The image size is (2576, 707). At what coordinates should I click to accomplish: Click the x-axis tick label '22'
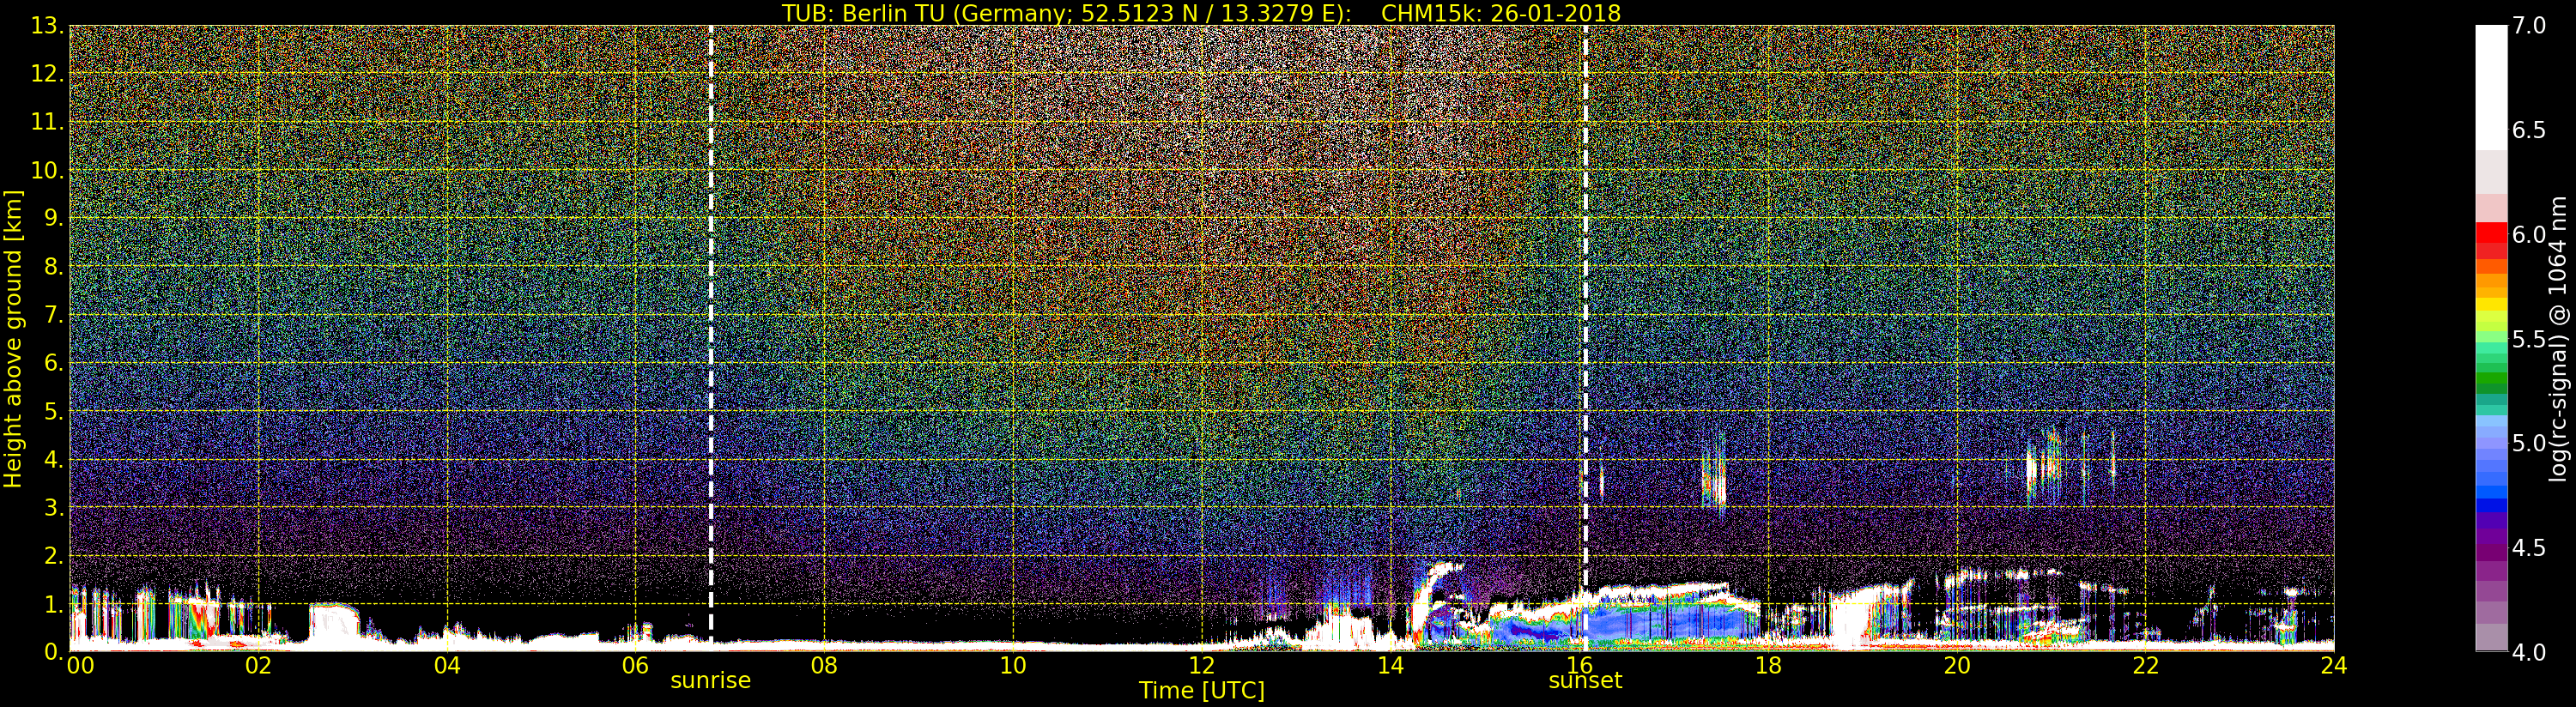(2146, 666)
